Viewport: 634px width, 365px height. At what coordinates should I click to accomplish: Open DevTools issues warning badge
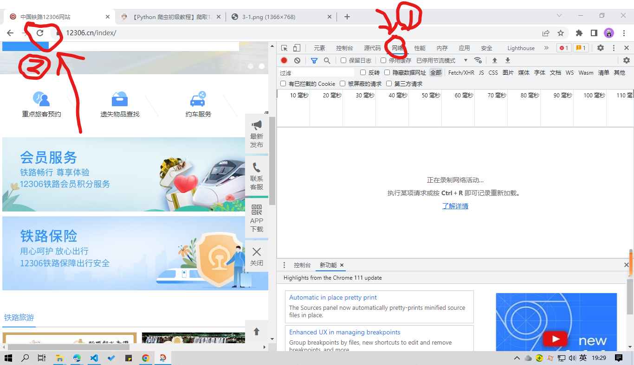[x=581, y=48]
